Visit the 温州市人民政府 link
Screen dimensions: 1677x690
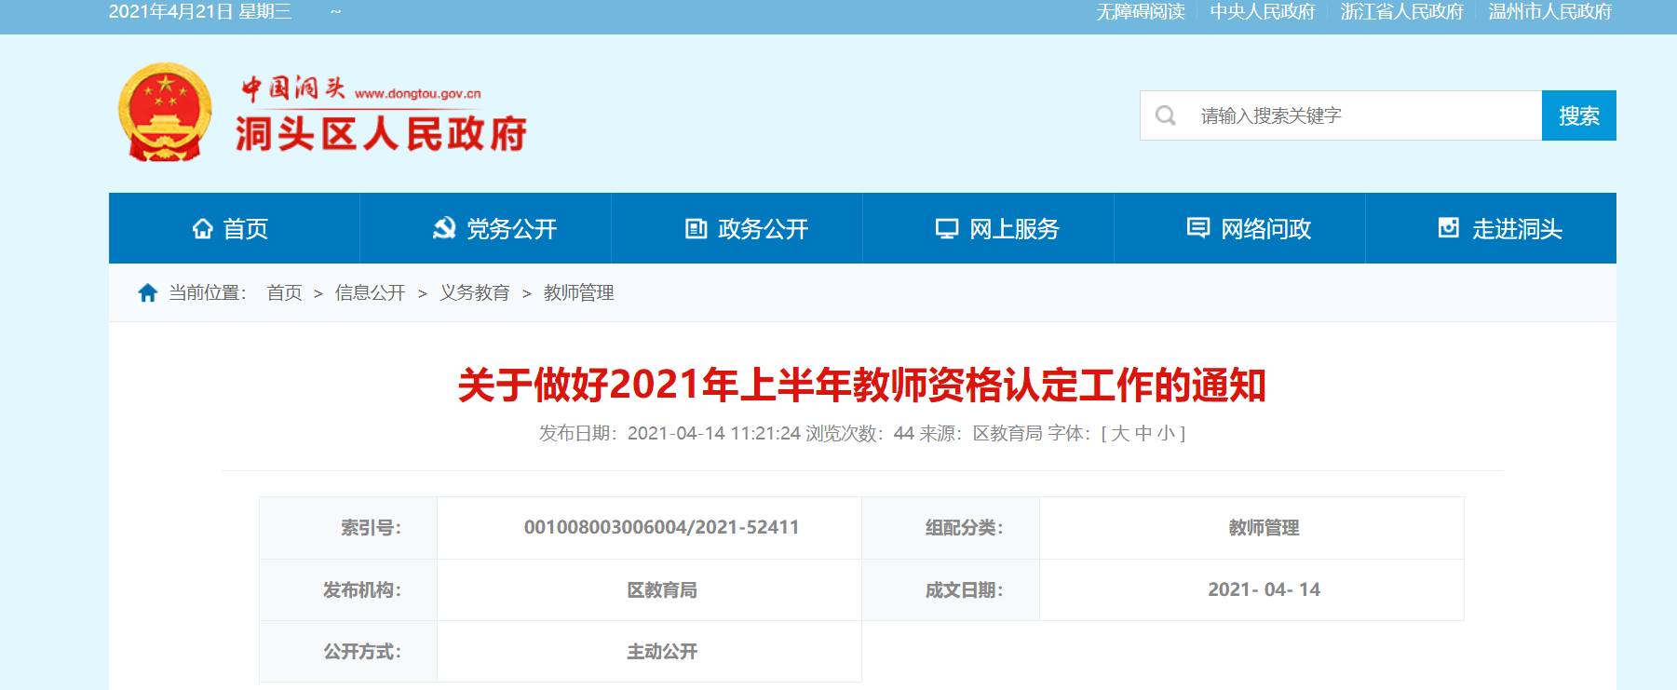1550,12
